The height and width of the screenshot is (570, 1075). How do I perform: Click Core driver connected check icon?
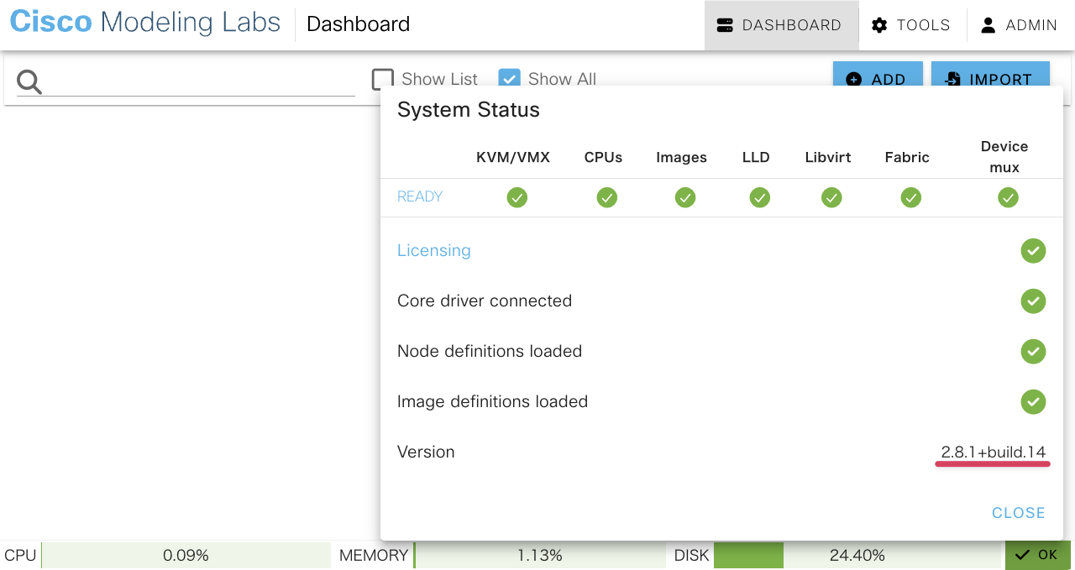click(x=1033, y=301)
